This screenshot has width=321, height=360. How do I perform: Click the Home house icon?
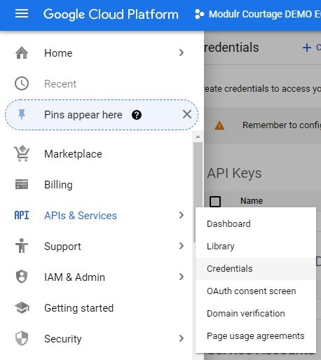coord(22,53)
